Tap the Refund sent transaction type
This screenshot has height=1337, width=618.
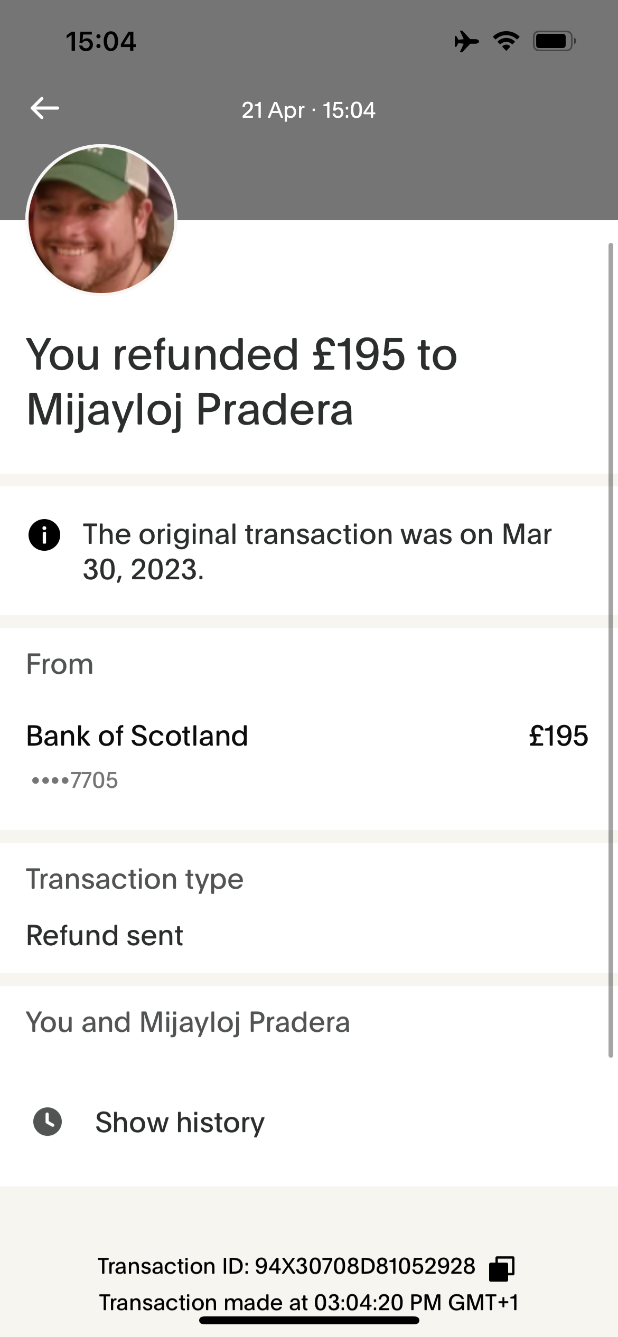105,936
